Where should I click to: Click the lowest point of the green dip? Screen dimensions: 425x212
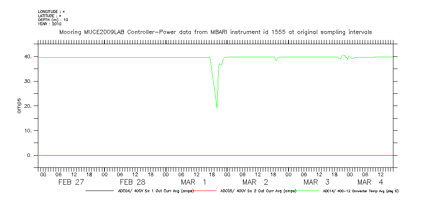coord(217,108)
